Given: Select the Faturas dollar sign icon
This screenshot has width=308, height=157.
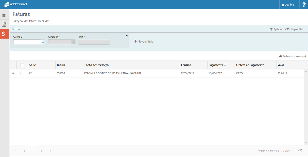Looking at the screenshot, I should click(4, 34).
